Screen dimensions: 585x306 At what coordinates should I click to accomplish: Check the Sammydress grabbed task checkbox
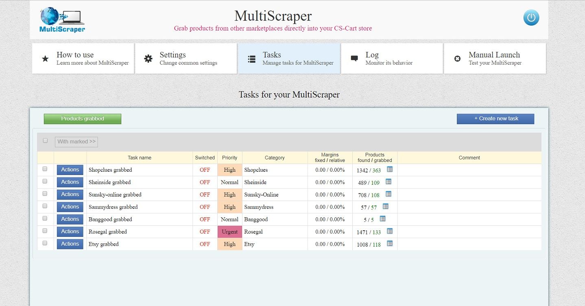click(45, 206)
